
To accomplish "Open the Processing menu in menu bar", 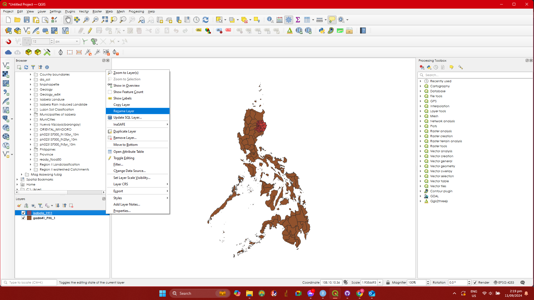I will pos(136,11).
